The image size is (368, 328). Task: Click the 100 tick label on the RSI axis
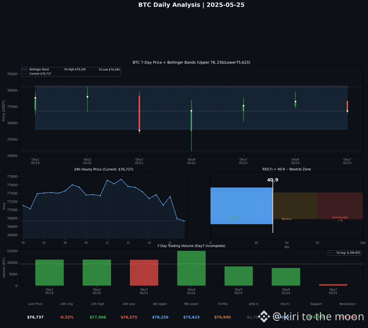coord(363,243)
